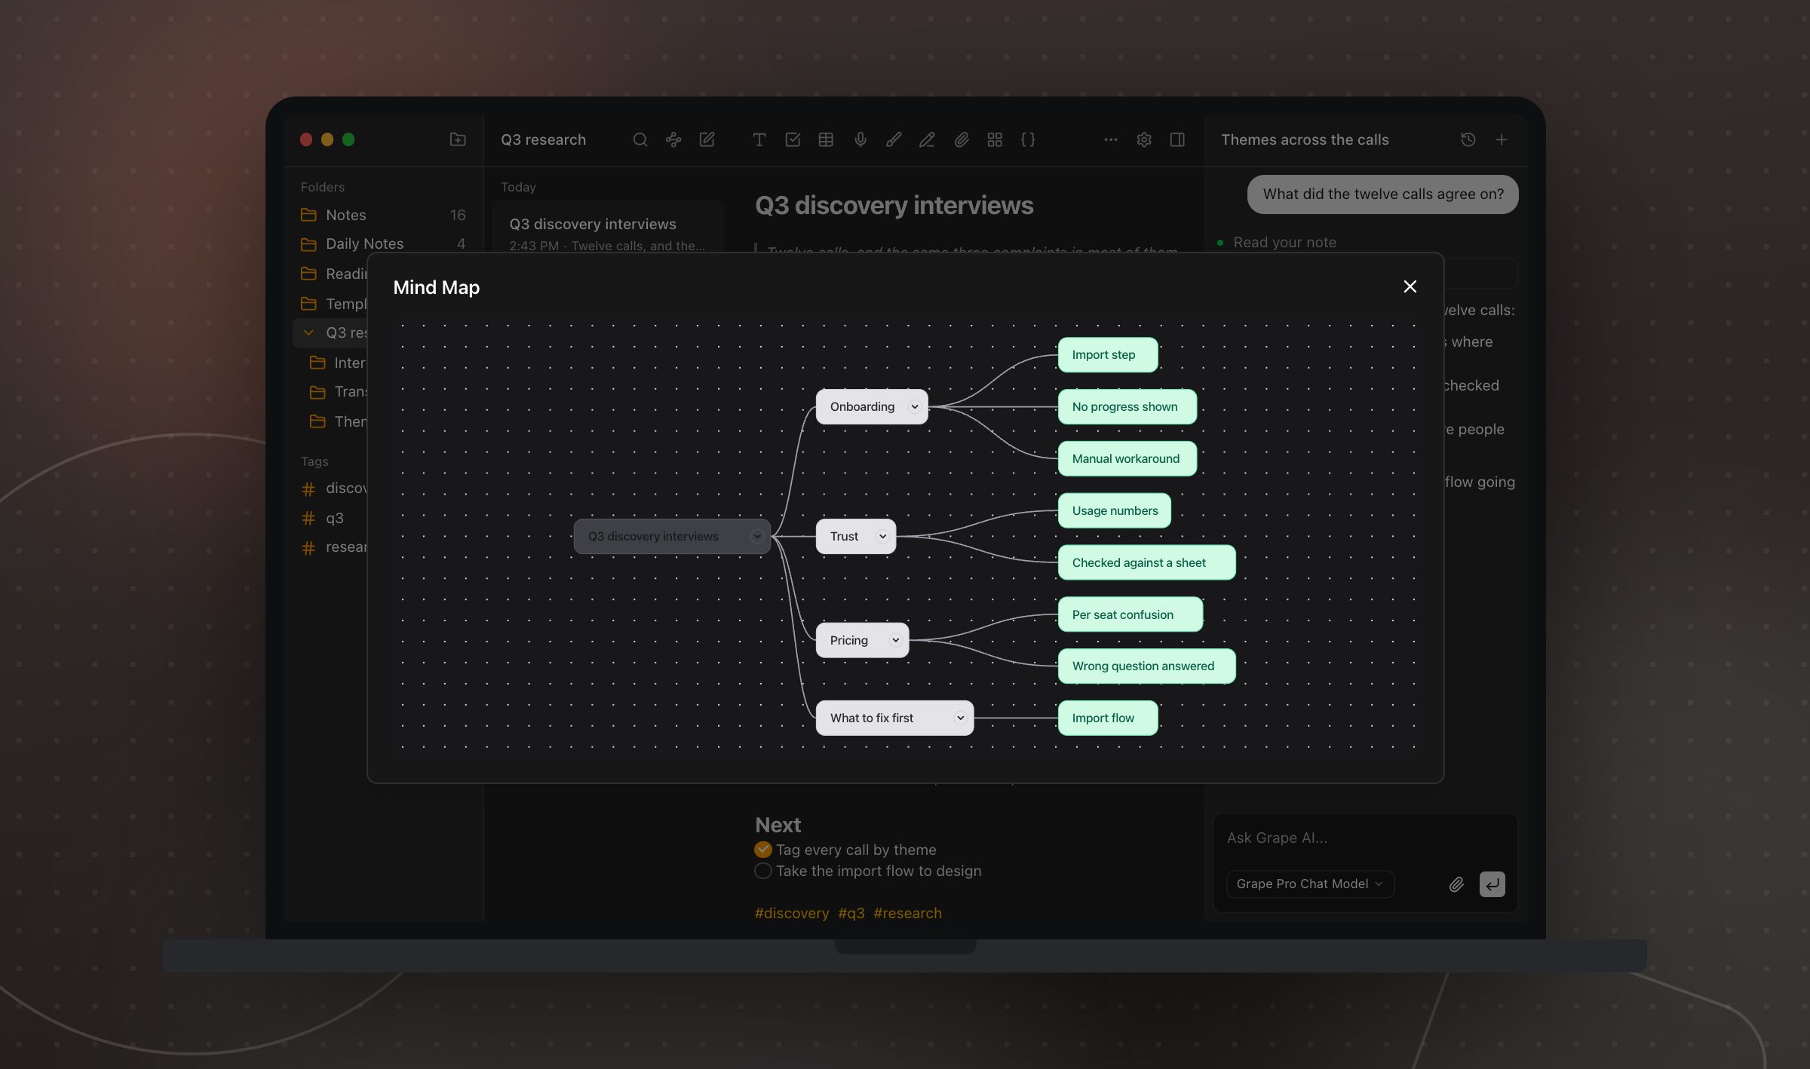Screen dimensions: 1810x1069
Task: Select the text formatting T icon
Action: coord(759,139)
